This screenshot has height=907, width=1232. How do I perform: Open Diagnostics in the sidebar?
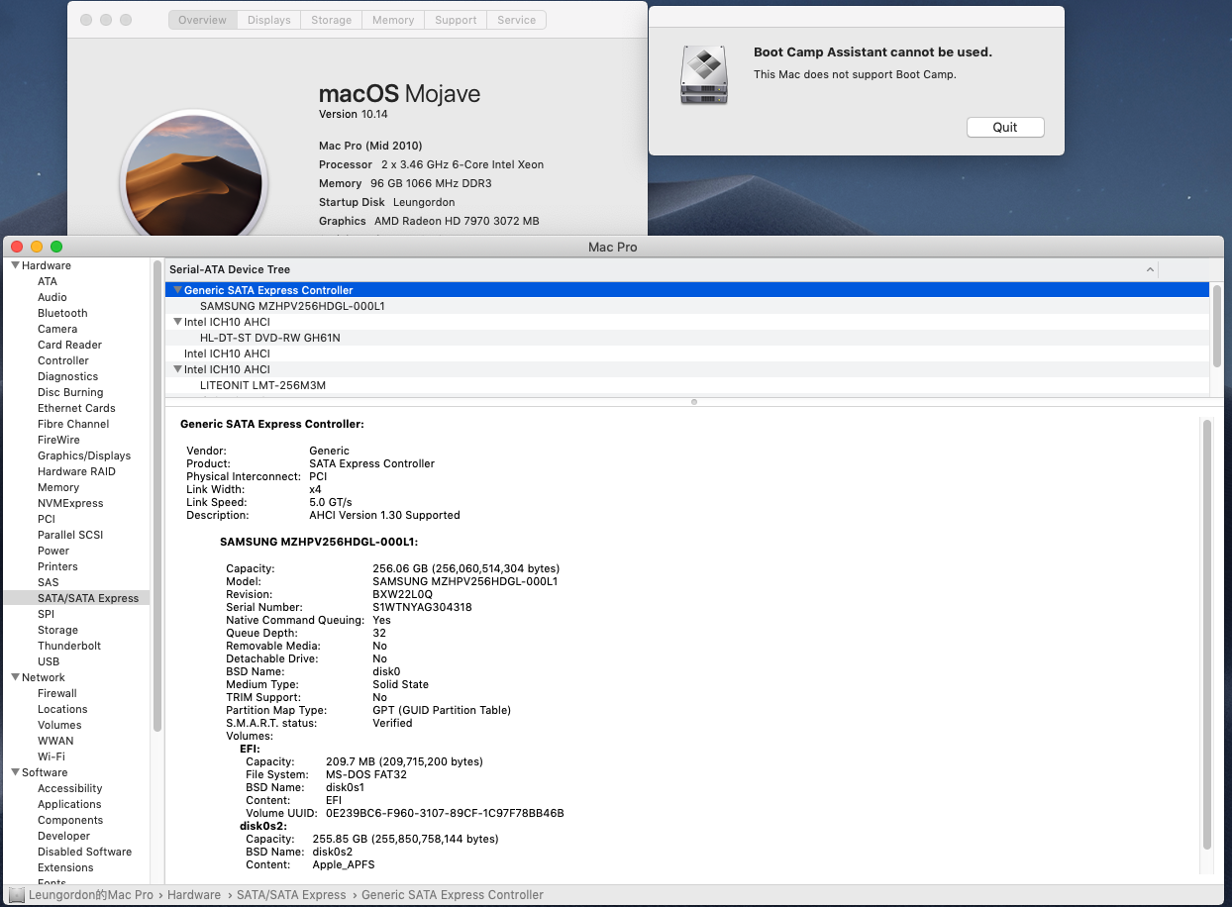pos(67,376)
